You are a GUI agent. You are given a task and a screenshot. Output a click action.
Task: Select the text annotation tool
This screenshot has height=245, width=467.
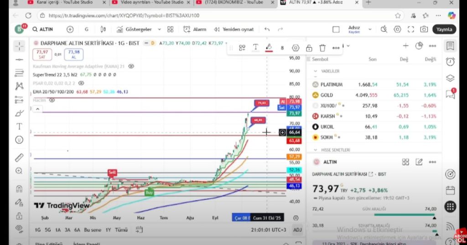point(19,126)
